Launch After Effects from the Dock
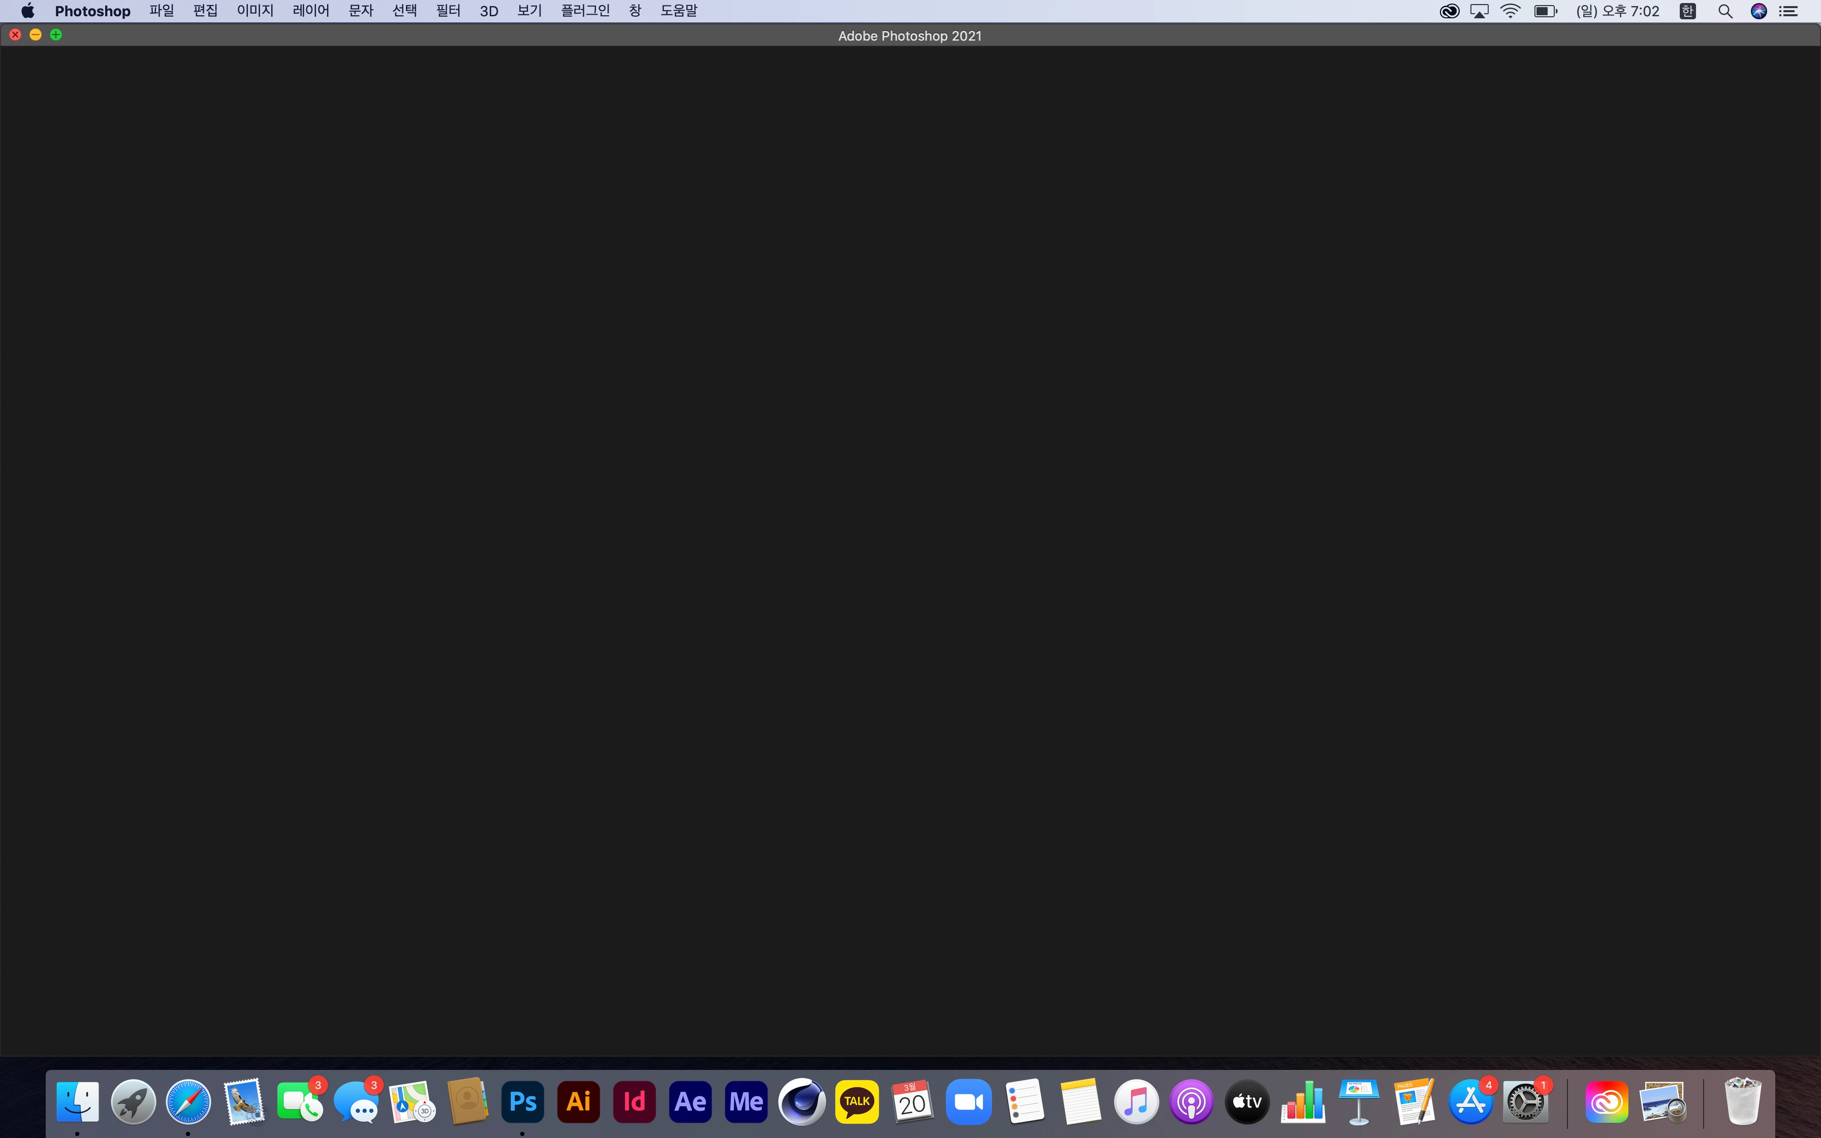 [690, 1102]
